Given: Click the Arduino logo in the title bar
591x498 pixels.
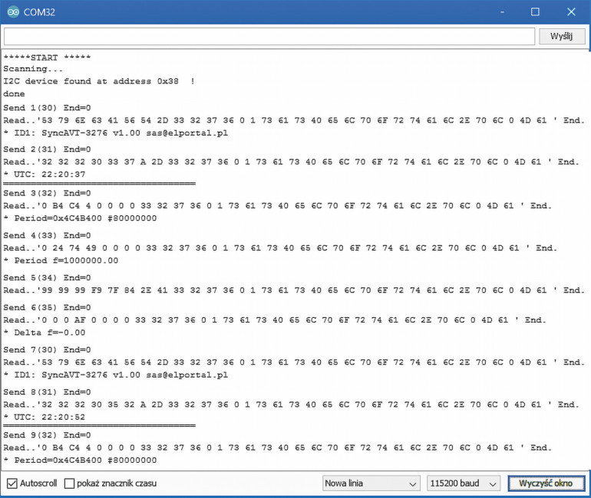Looking at the screenshot, I should point(13,12).
